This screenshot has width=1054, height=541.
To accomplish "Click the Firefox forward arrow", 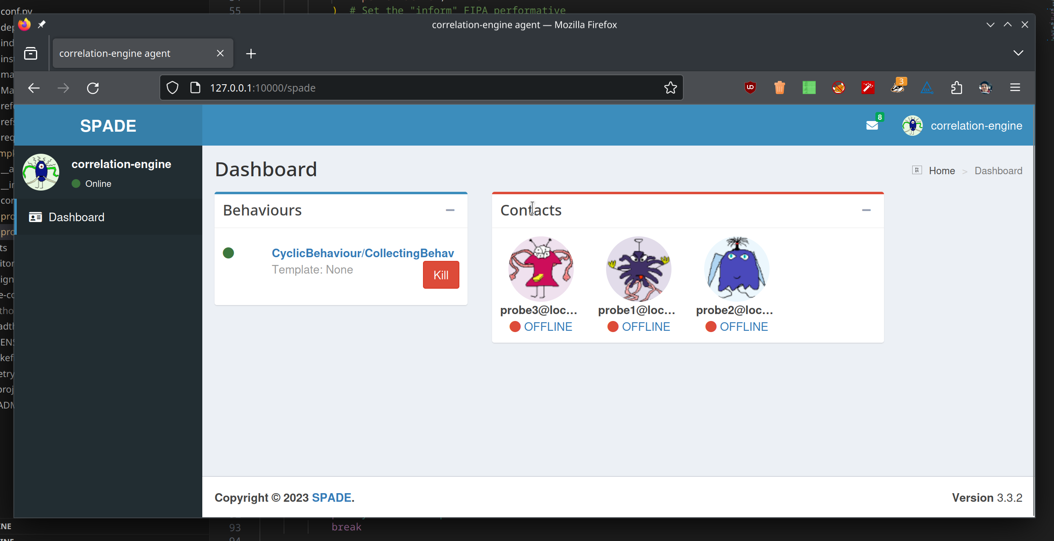I will click(x=63, y=88).
